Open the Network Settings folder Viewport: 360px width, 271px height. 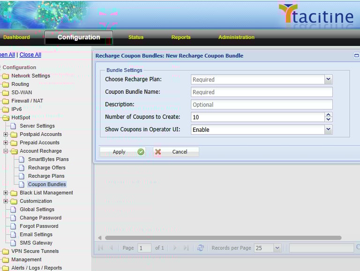pyautogui.click(x=31, y=76)
